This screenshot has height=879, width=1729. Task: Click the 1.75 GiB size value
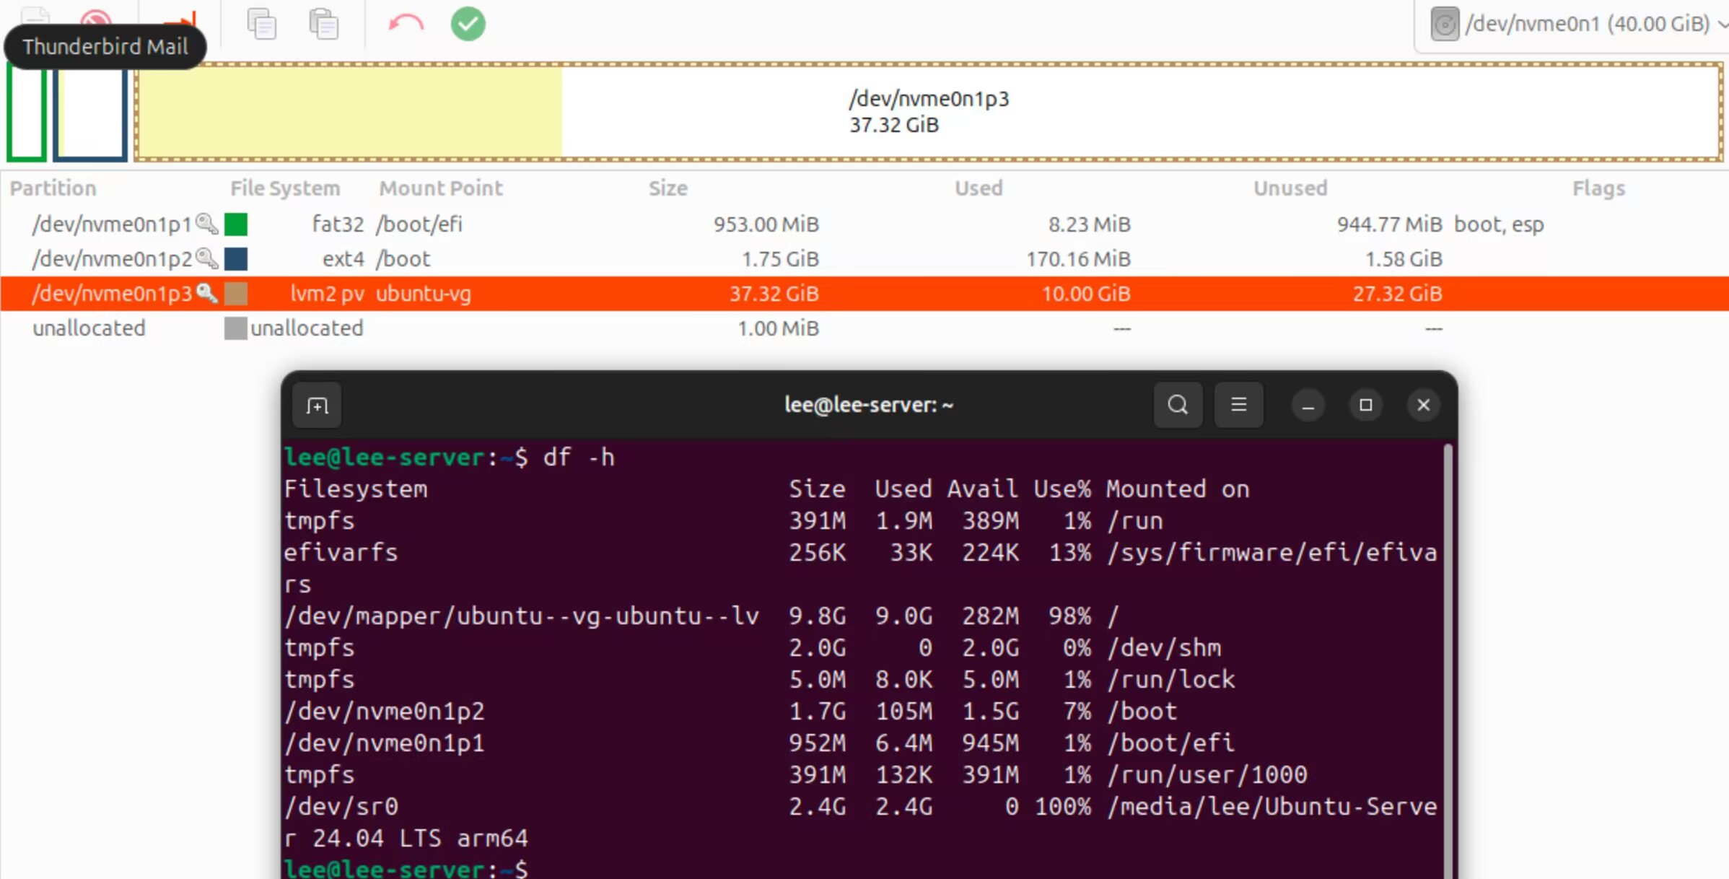[781, 259]
